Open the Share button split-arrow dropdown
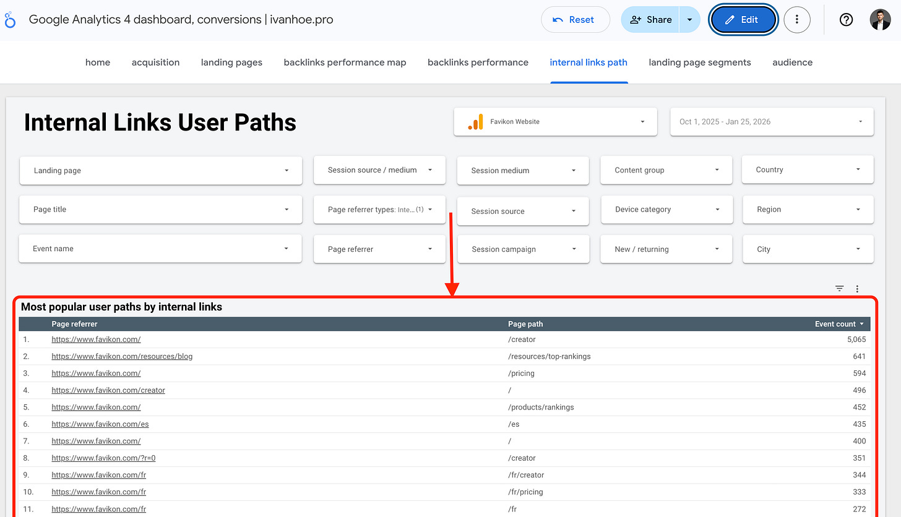The width and height of the screenshot is (901, 517). coord(689,19)
